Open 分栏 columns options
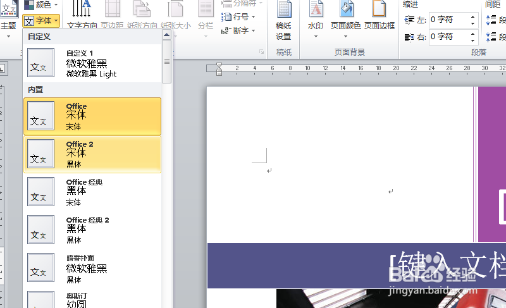 [206, 20]
